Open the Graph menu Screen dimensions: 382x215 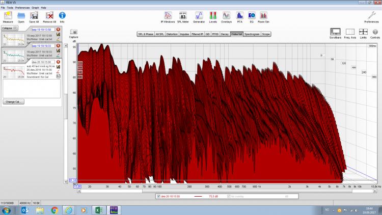35,8
